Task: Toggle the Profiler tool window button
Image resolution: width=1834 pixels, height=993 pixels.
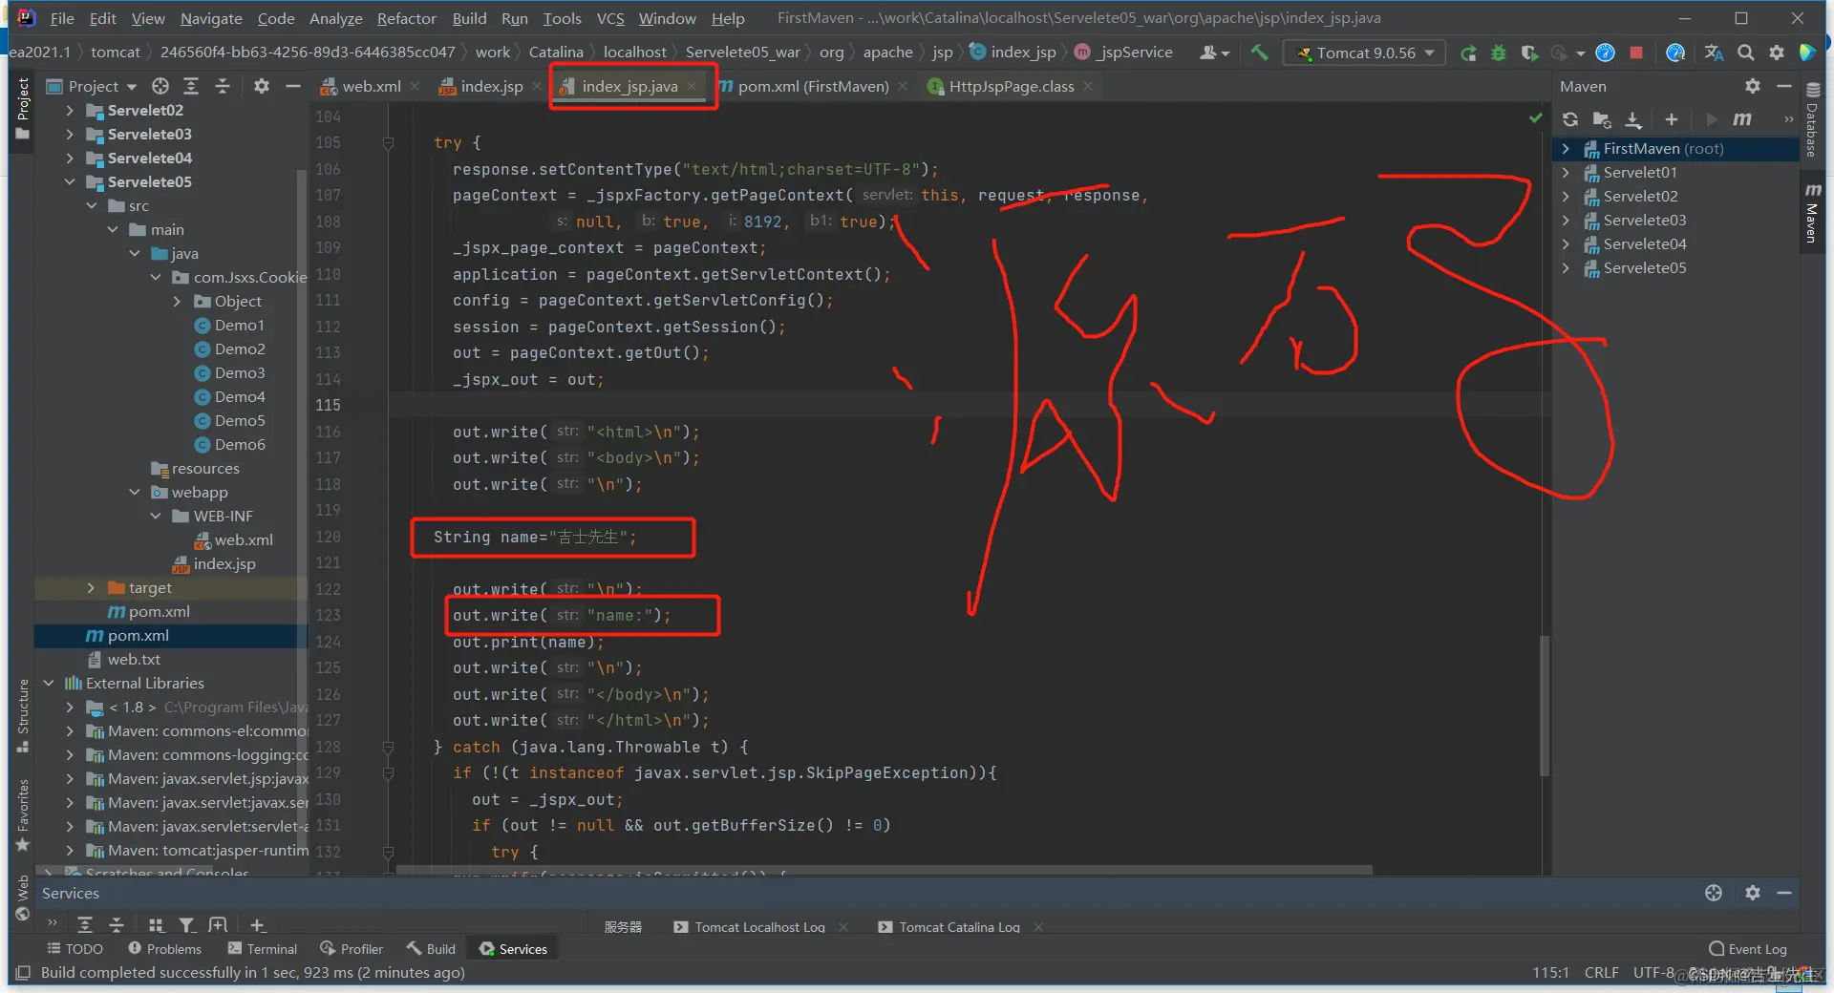Action: [x=352, y=949]
